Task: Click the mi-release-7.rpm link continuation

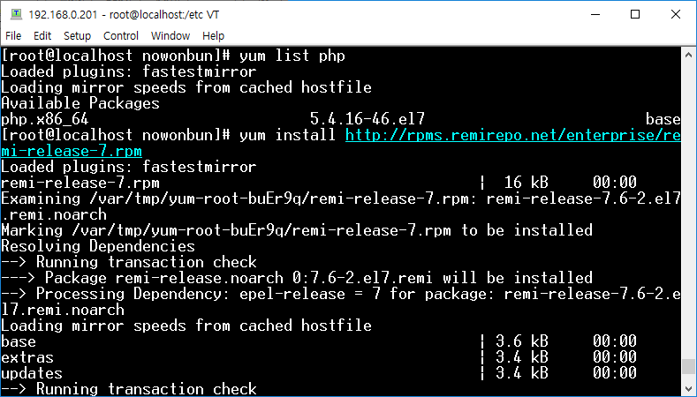Action: [x=72, y=151]
